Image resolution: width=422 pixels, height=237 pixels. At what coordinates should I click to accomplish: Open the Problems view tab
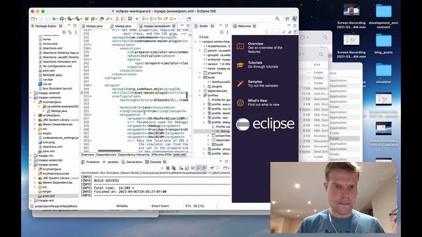pos(91,162)
